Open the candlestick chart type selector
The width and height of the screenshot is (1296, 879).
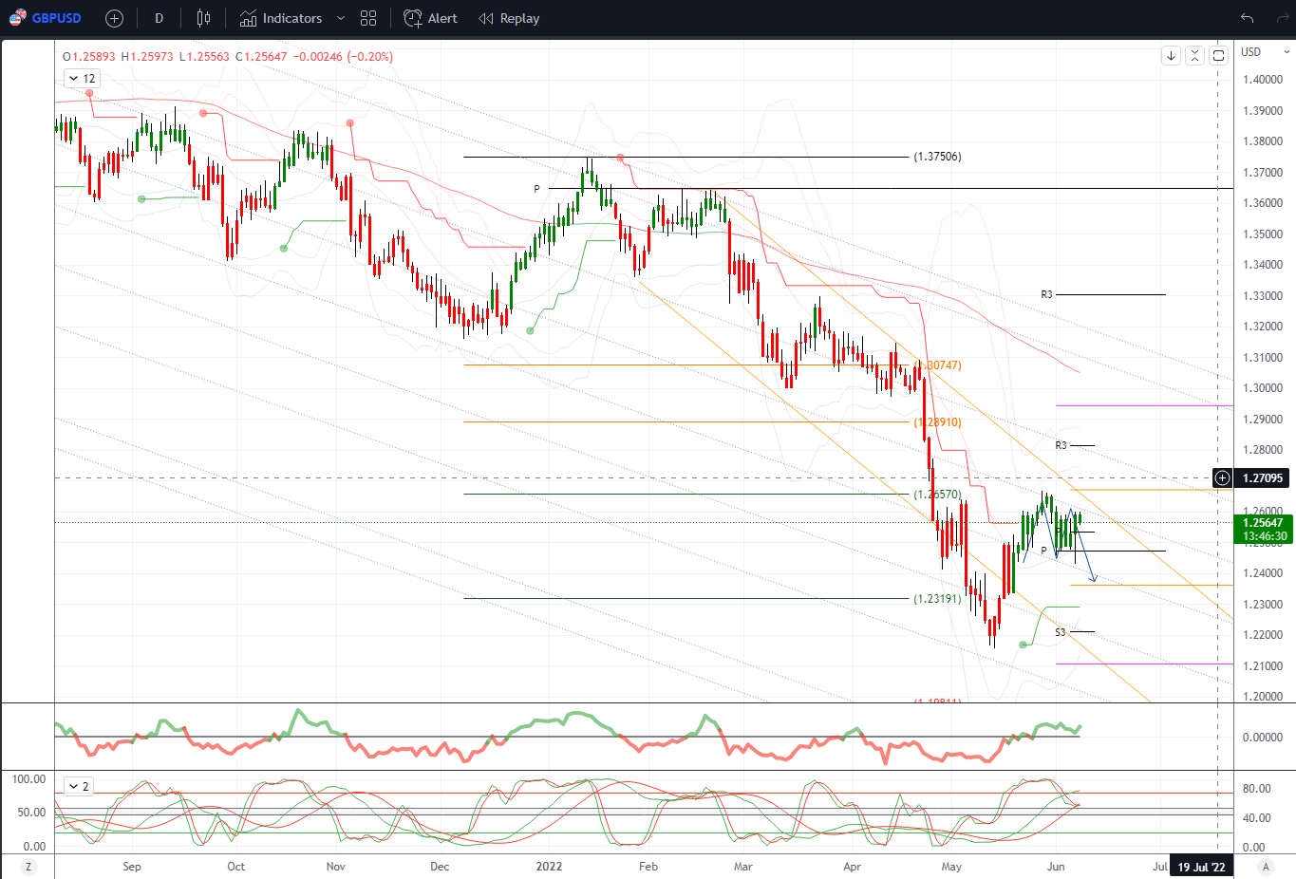click(x=203, y=18)
